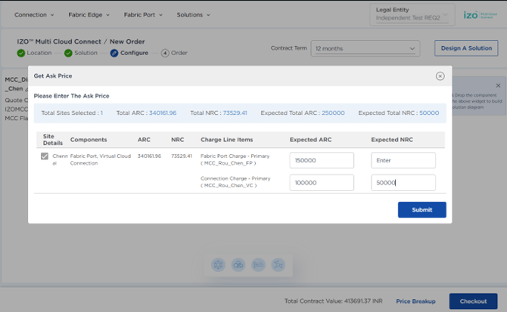Click the Connection menu chevron
Screen dimensions: 507x312
coord(52,15)
